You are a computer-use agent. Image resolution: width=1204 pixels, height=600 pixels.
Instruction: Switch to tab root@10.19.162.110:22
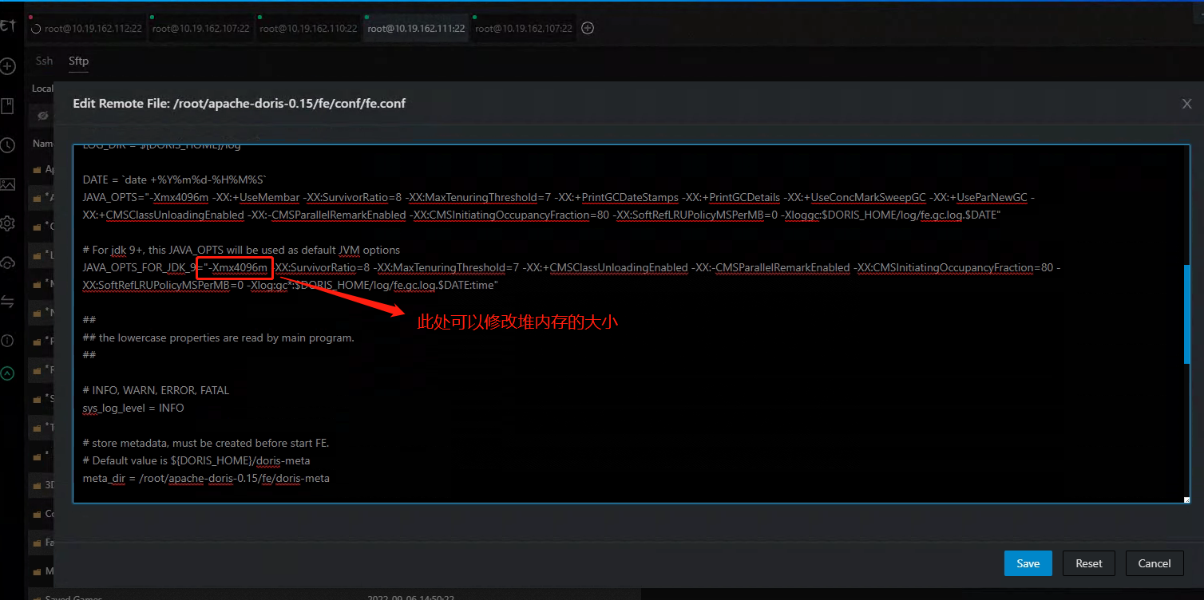[308, 28]
